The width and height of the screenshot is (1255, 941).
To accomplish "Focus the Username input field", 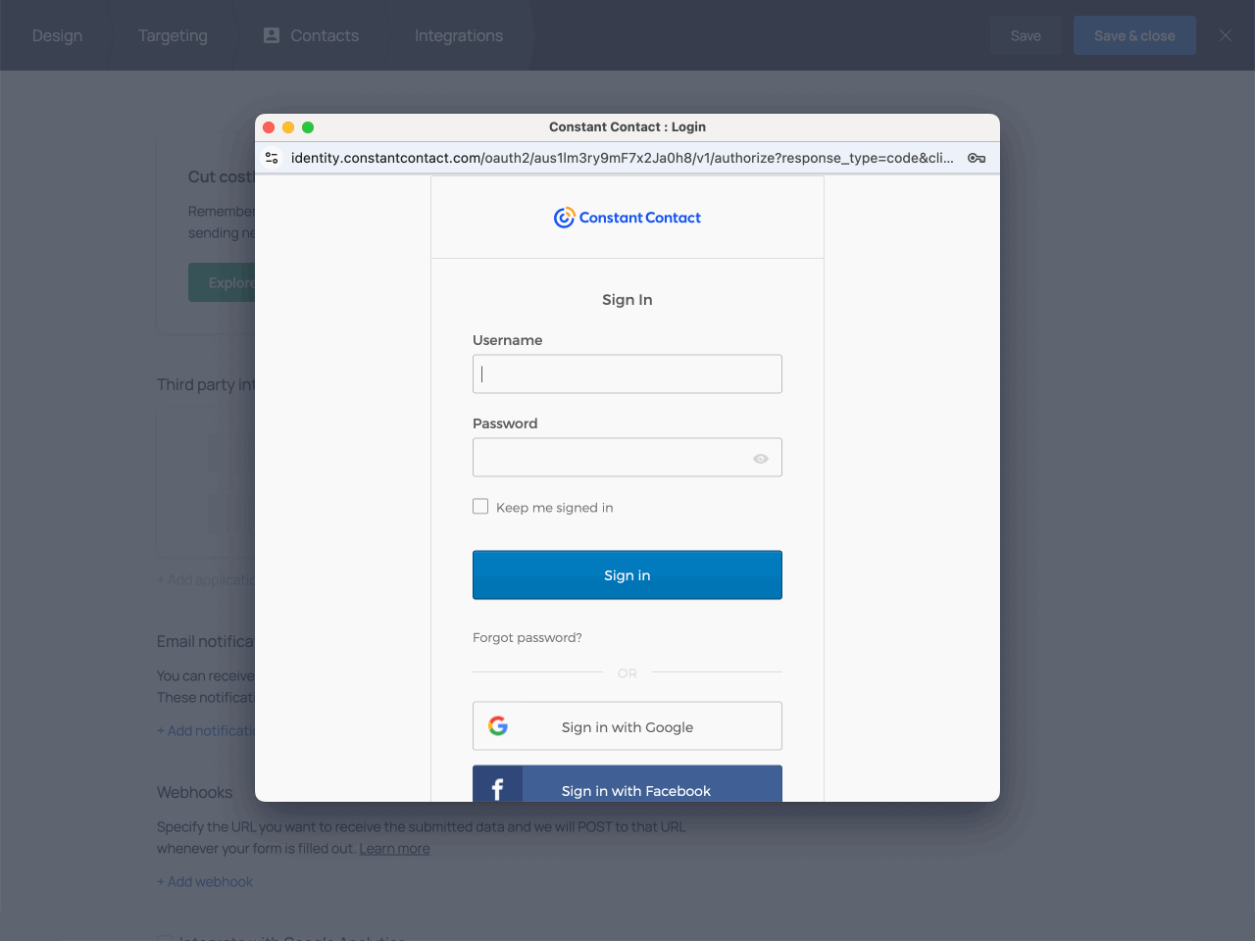I will [x=627, y=374].
